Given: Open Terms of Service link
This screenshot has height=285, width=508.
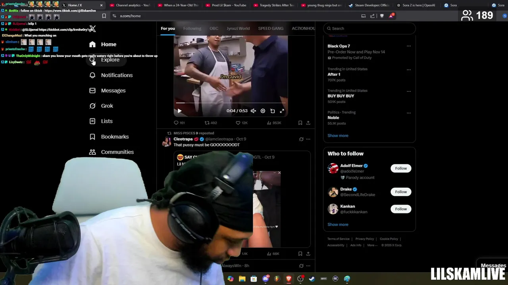Looking at the screenshot, I should [x=339, y=239].
